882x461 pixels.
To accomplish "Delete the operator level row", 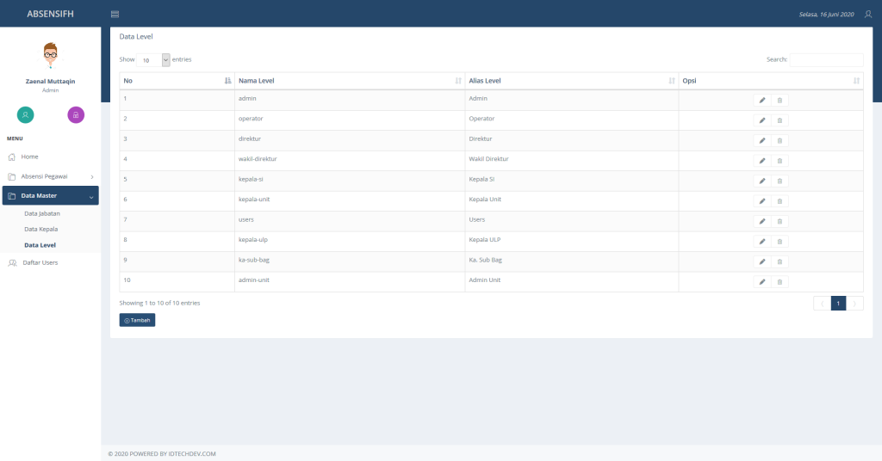I will pos(780,120).
